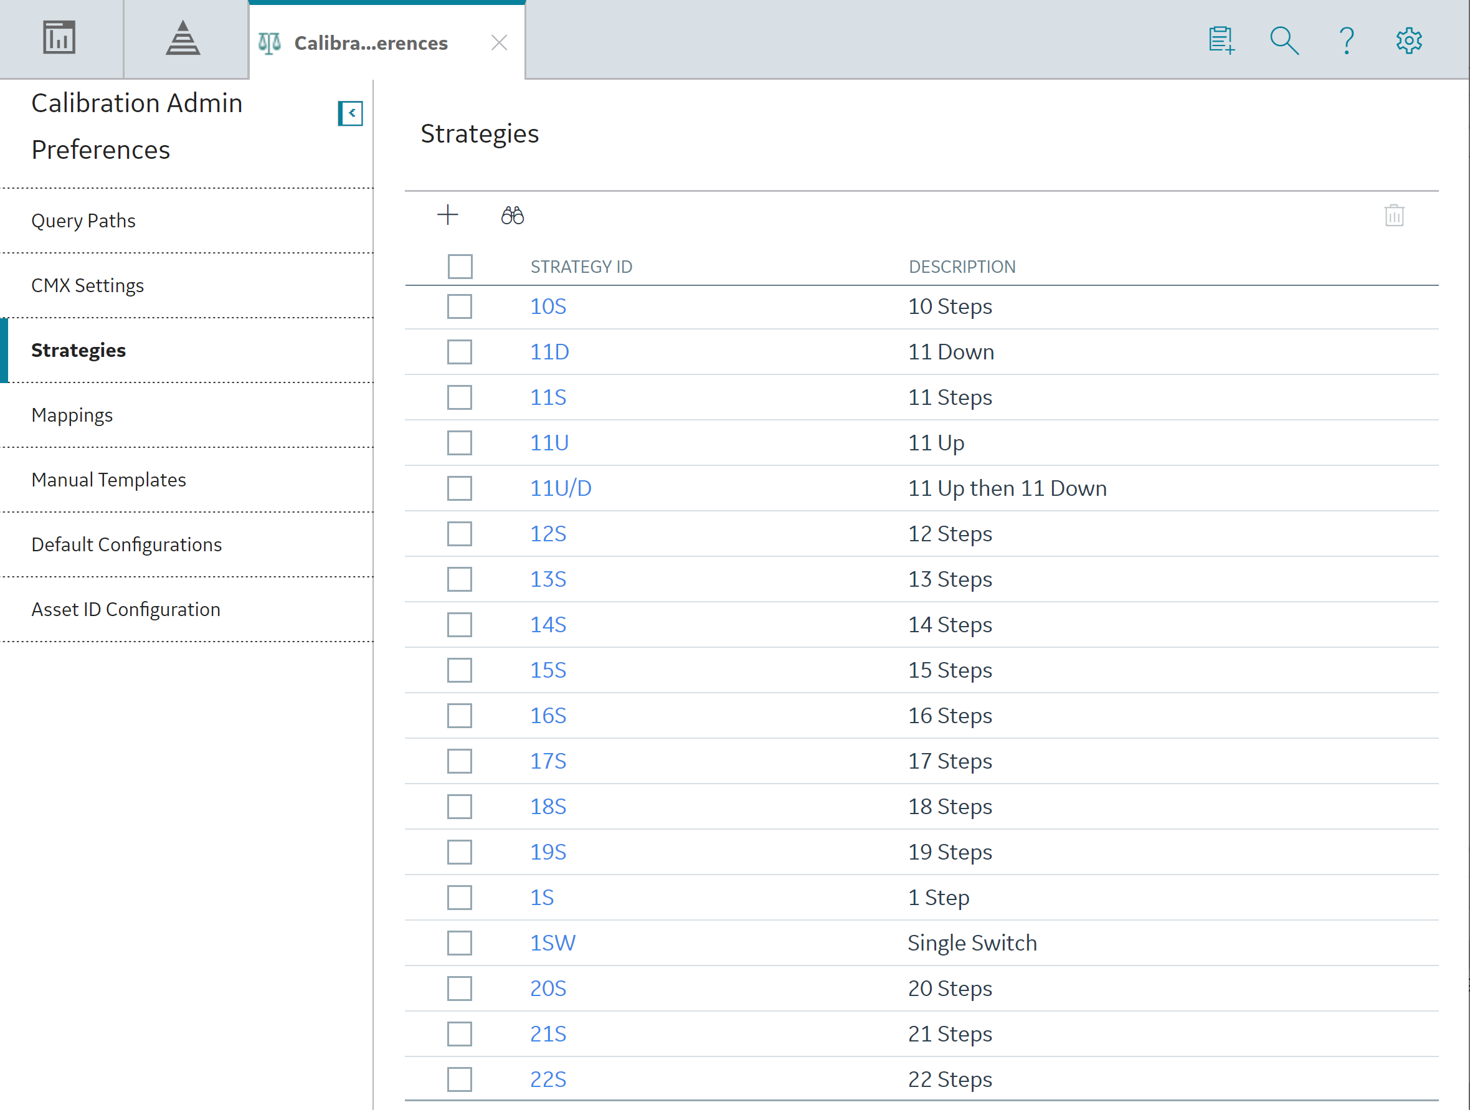Check the 13S strategy row checkbox
The height and width of the screenshot is (1110, 1470).
click(460, 579)
